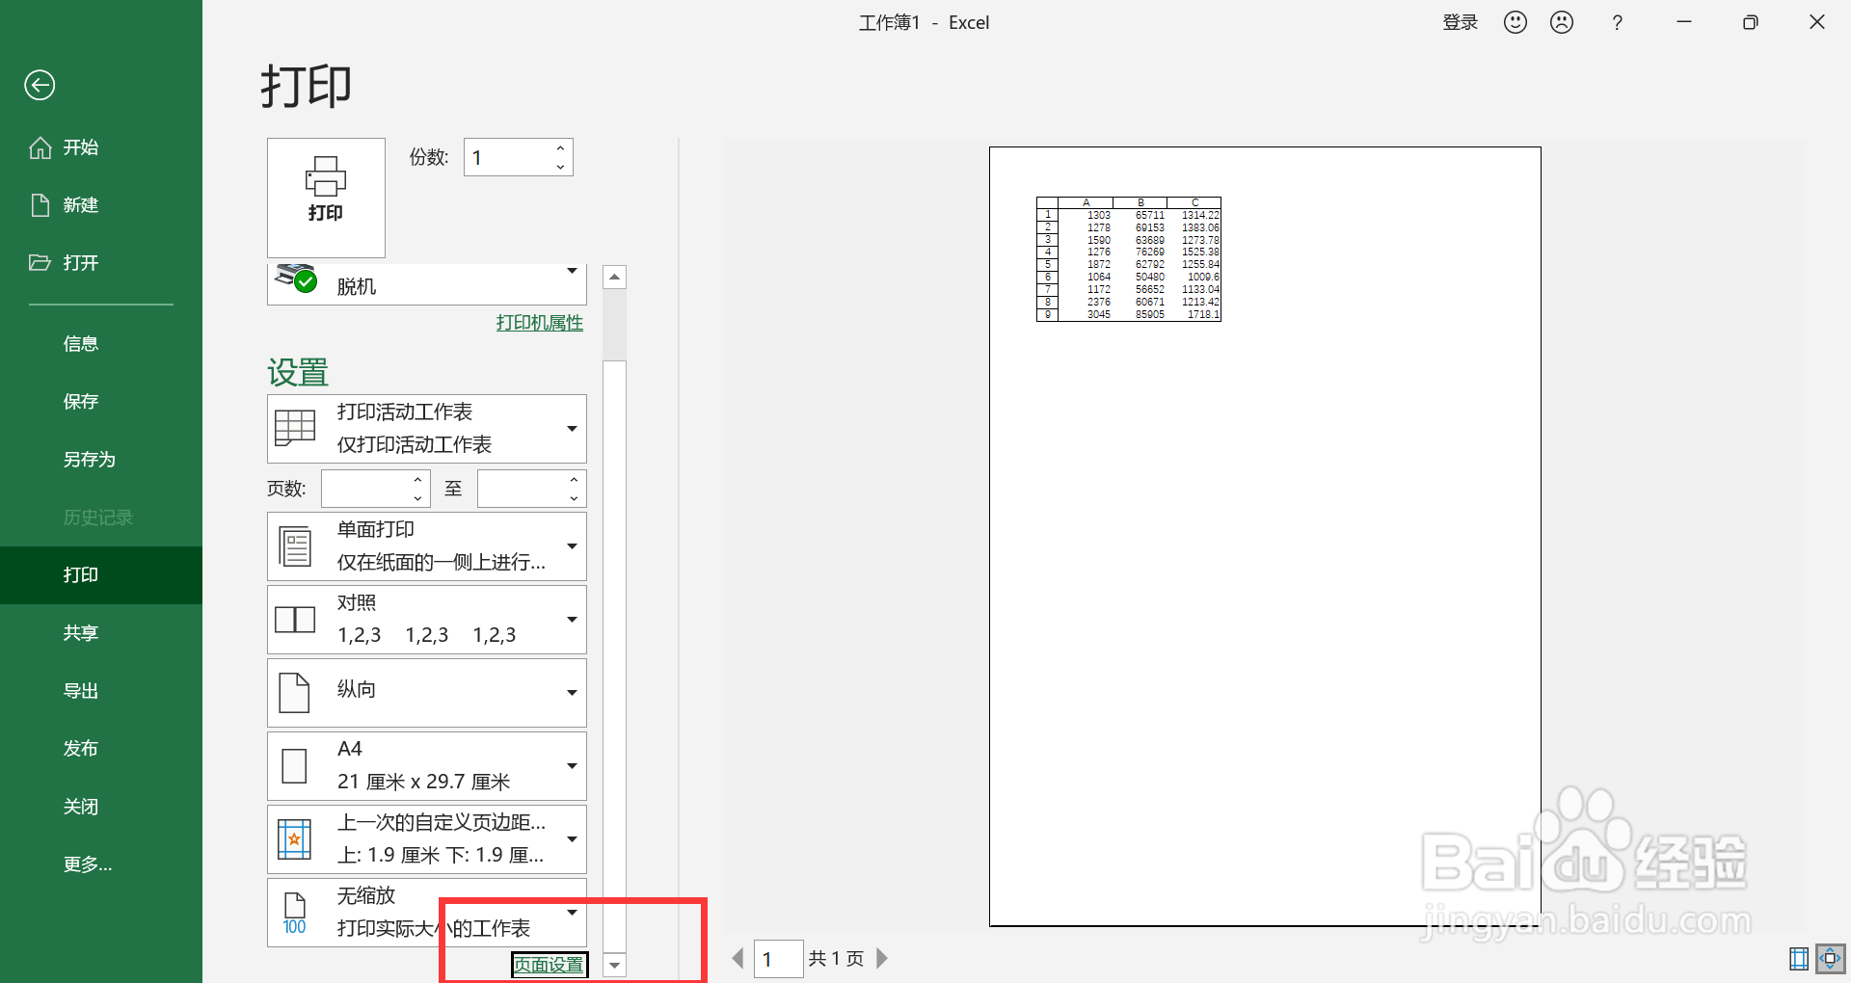Image resolution: width=1851 pixels, height=983 pixels.
Task: Click the no scaling 100 icon
Action: point(295,914)
